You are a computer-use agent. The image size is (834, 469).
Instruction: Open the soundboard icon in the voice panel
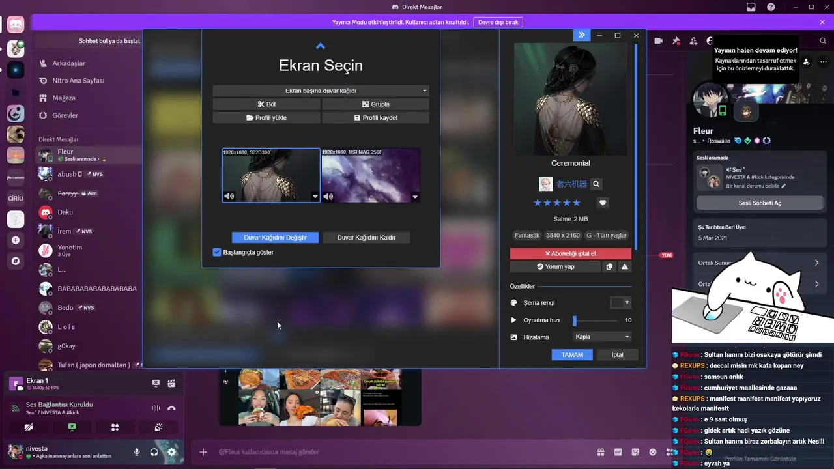158,427
